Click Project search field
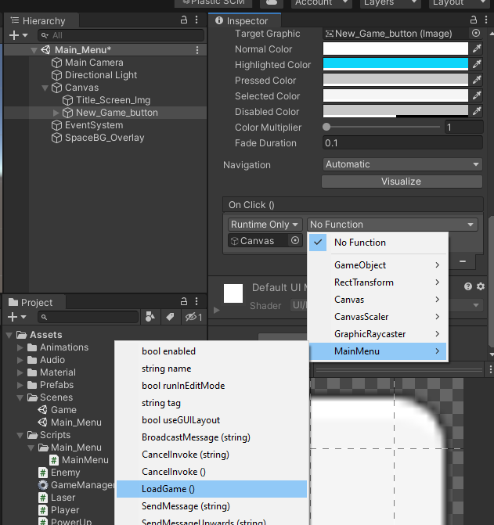This screenshot has width=494, height=525. 88,317
